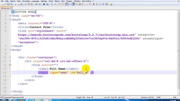Open the Edit menu

(x=7, y=1)
